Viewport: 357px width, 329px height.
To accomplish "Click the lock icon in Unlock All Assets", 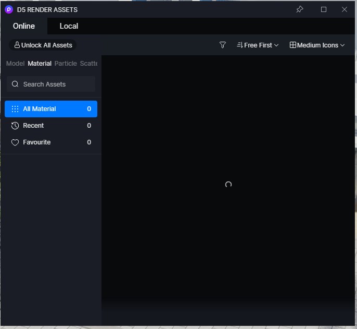I will click(17, 45).
